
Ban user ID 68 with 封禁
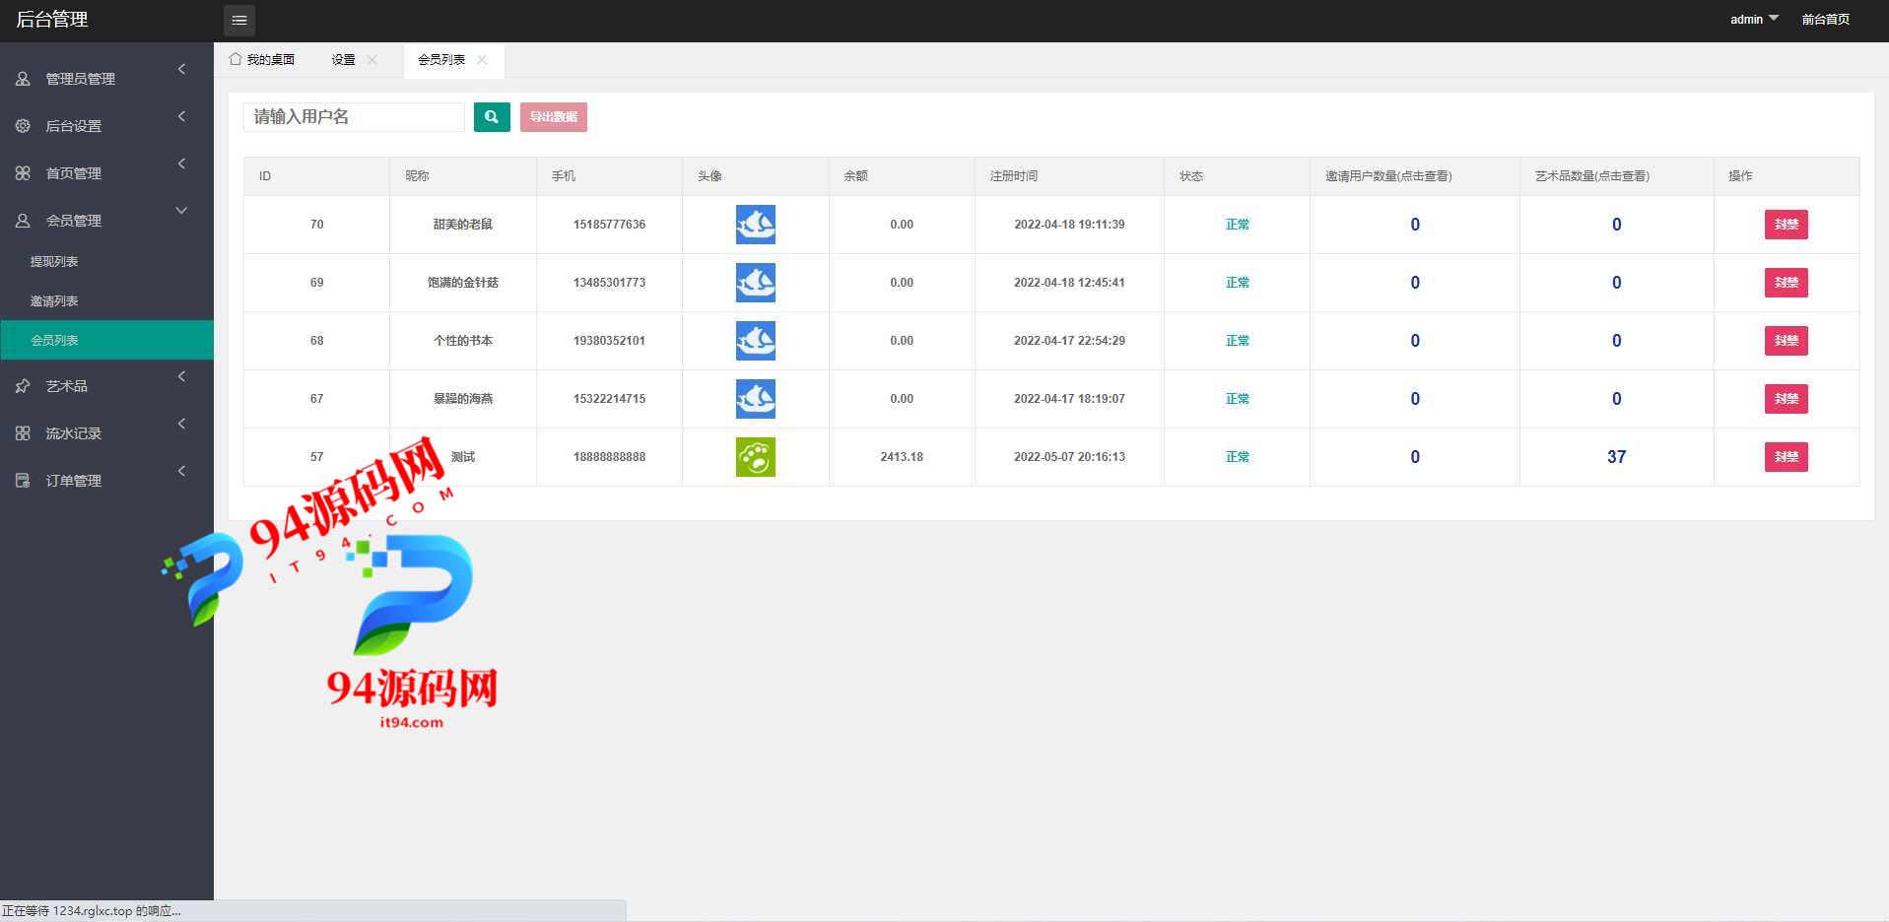(x=1787, y=341)
